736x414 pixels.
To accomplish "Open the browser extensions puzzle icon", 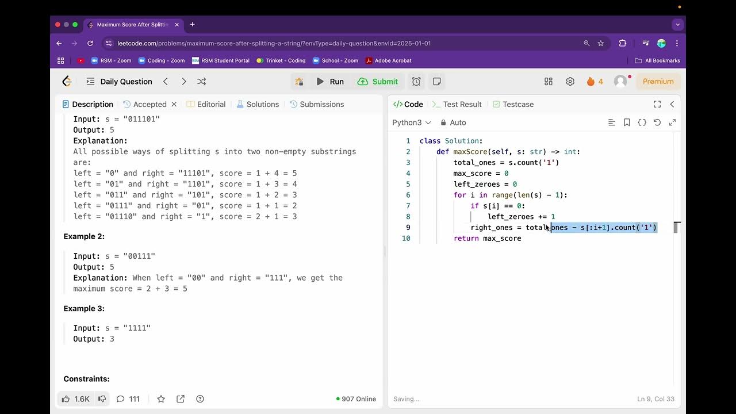I will click(623, 43).
